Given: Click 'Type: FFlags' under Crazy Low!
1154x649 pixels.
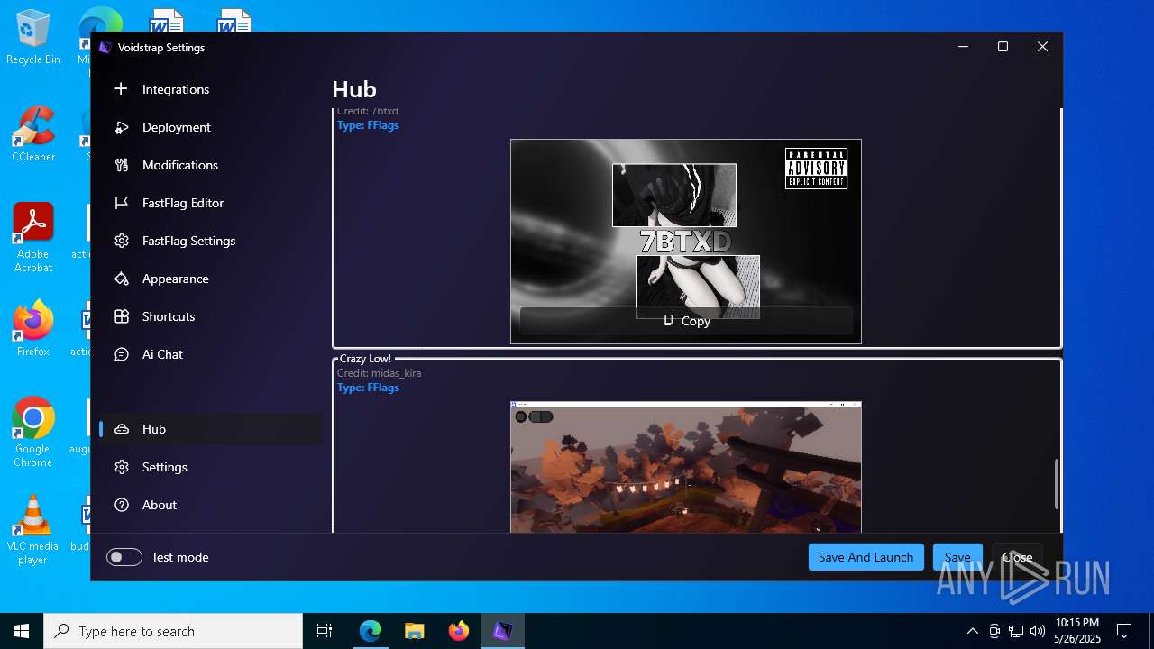Looking at the screenshot, I should point(368,388).
